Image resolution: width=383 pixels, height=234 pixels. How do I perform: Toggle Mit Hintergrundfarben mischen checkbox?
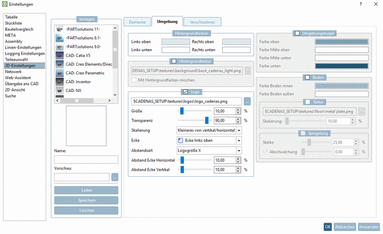pos(134,80)
